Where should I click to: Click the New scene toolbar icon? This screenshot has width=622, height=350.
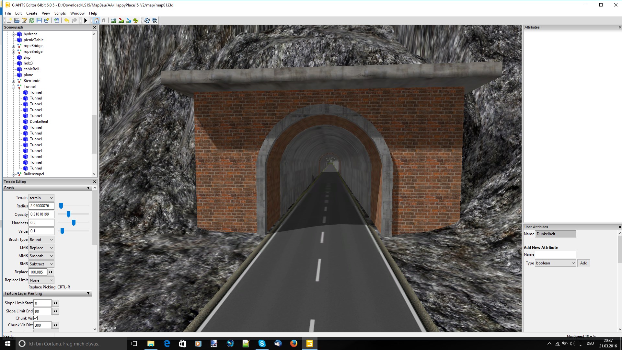(9, 20)
